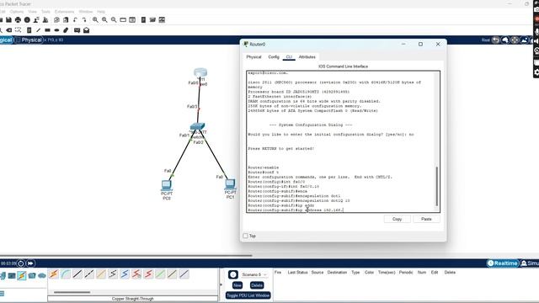
Task: Open the Attributes tab in Router0 window
Action: pyautogui.click(x=307, y=57)
